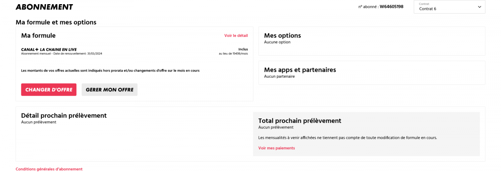Screen dimensions: 501x172
Task: Click the CHANGER D'OFFRE button
Action: (49, 90)
